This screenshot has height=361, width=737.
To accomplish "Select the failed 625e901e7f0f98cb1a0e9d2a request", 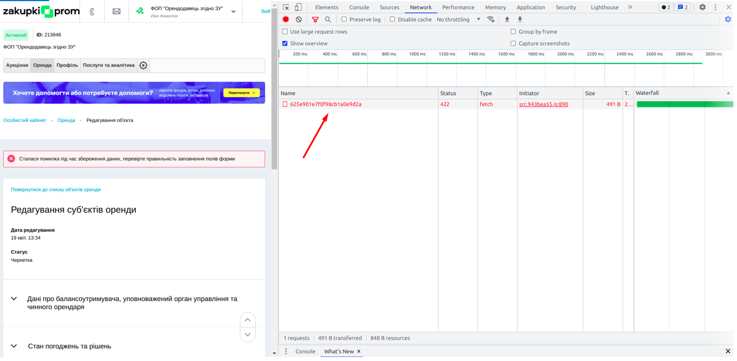I will (x=326, y=105).
